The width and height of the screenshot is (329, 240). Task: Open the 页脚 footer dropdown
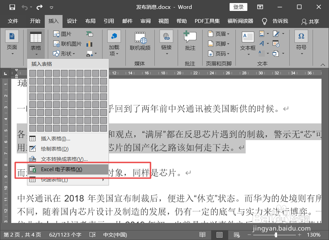coord(219,44)
